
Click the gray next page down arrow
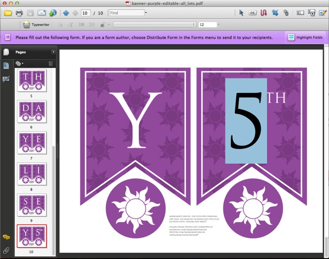click(75, 13)
